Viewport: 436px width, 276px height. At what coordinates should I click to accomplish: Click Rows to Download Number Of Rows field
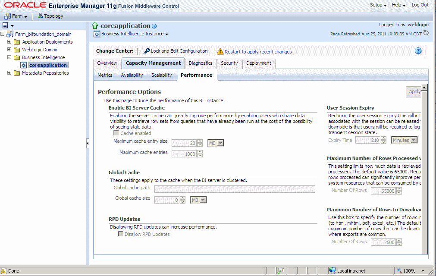pos(383,242)
